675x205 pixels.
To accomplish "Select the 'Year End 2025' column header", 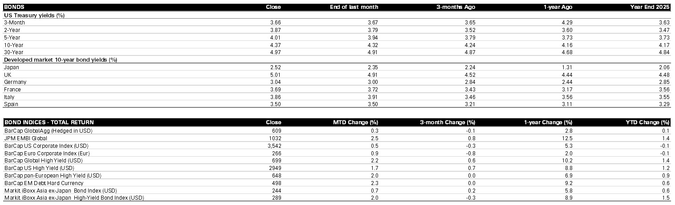I will coord(650,7).
